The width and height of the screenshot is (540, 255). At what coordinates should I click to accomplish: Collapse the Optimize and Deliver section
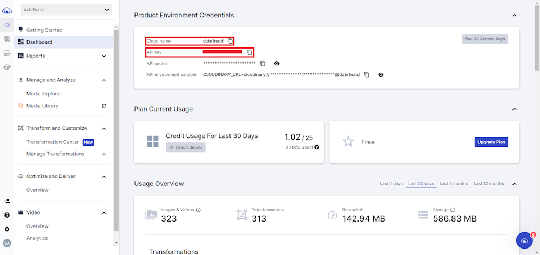tap(104, 177)
